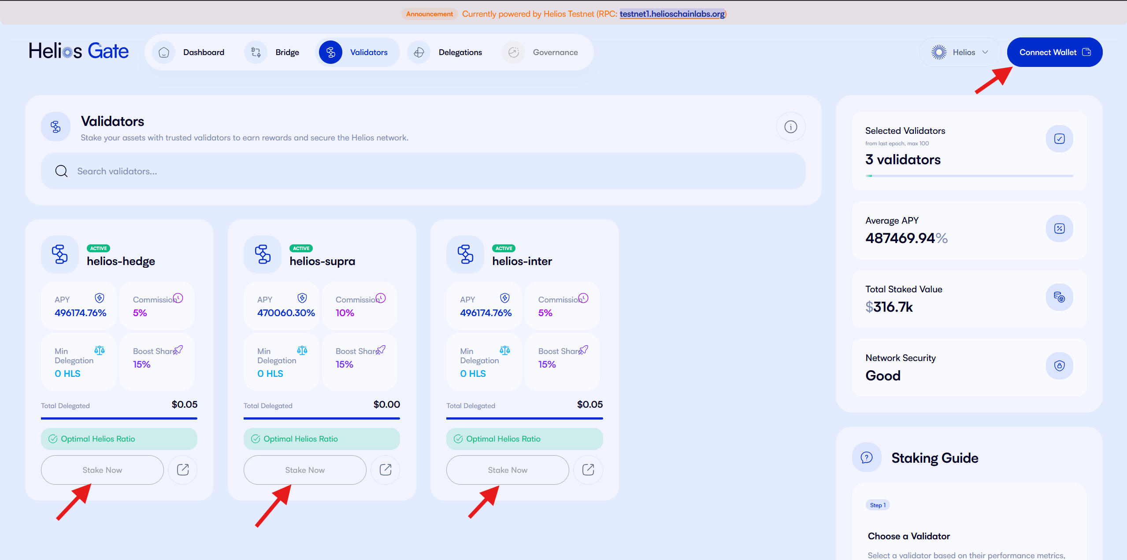Click Stake Now for helios-supra

click(x=305, y=470)
